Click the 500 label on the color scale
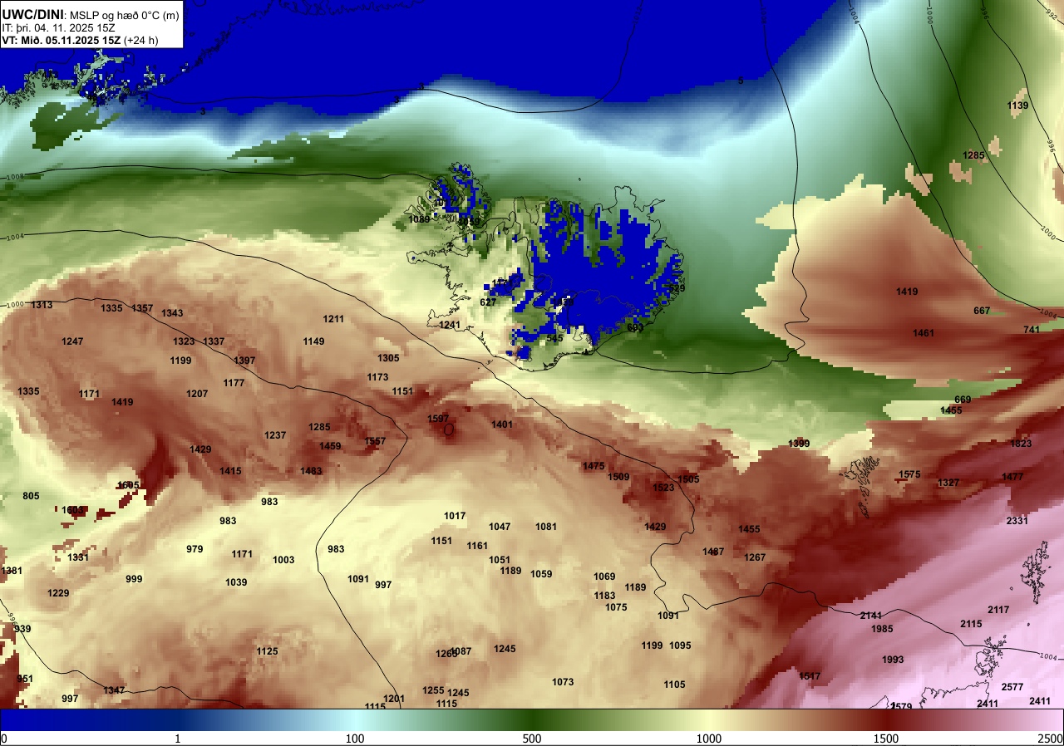 (x=532, y=739)
